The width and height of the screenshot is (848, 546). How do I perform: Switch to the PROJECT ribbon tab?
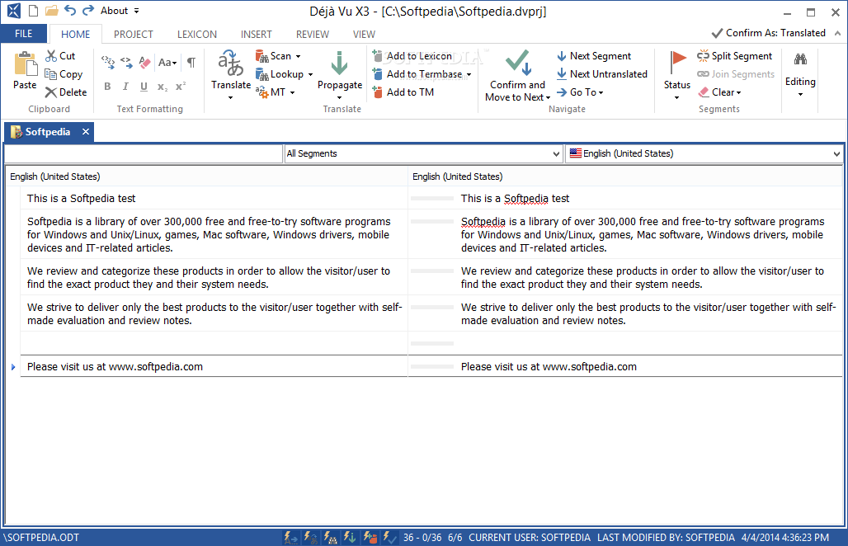click(x=133, y=34)
